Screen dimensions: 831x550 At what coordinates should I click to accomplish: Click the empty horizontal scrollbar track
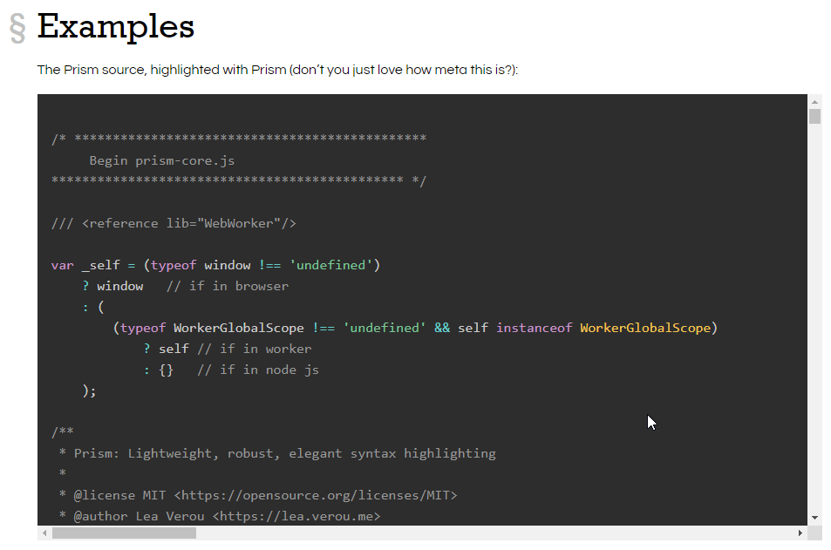(497, 533)
